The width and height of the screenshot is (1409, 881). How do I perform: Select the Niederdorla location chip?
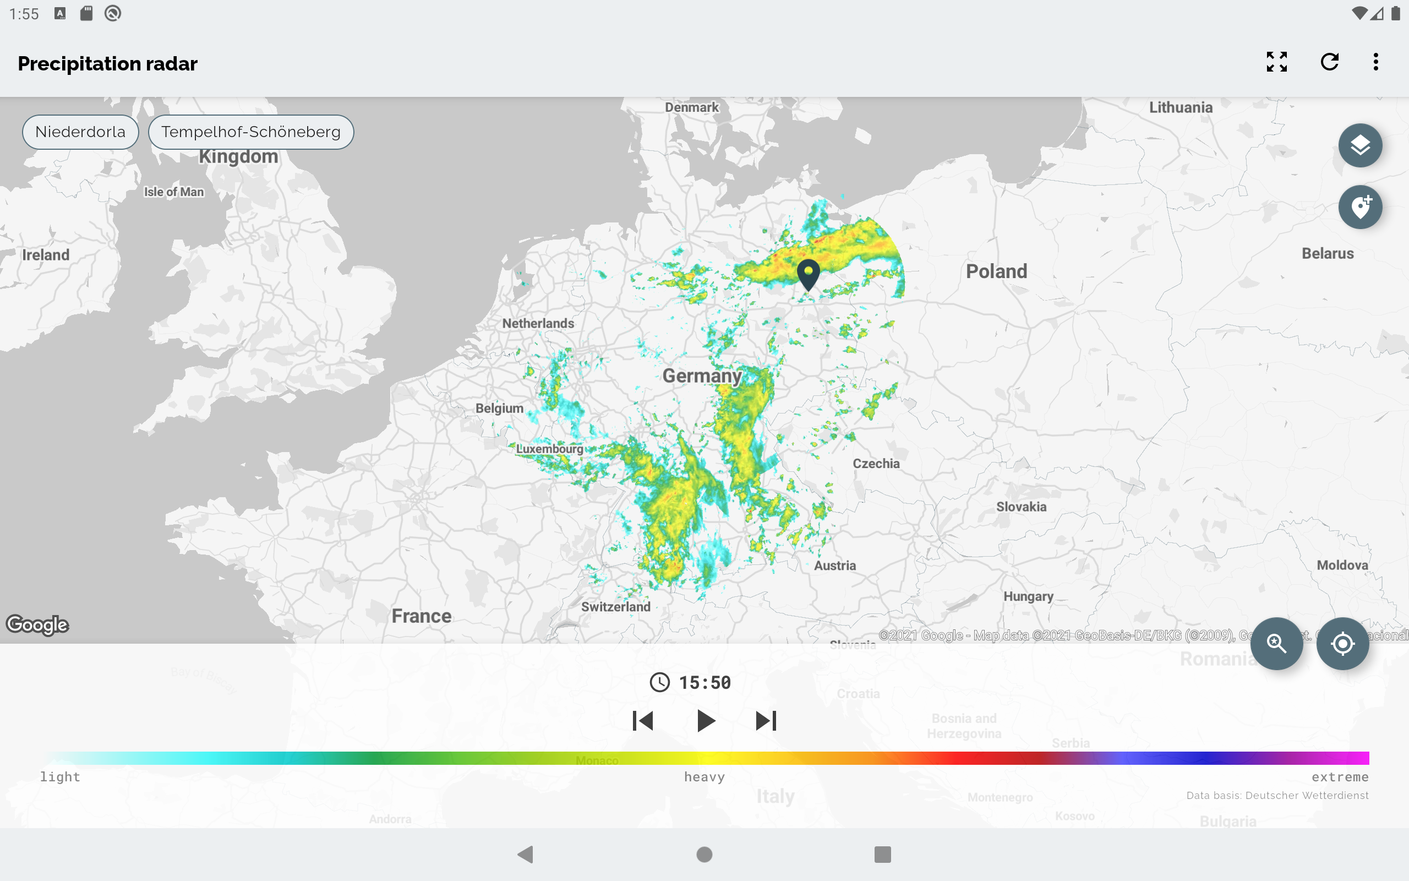point(80,132)
